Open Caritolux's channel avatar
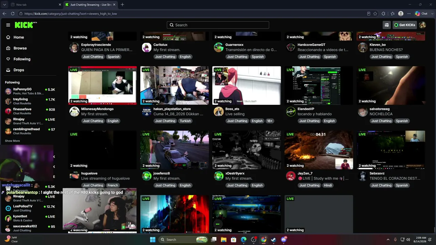 (x=146, y=47)
